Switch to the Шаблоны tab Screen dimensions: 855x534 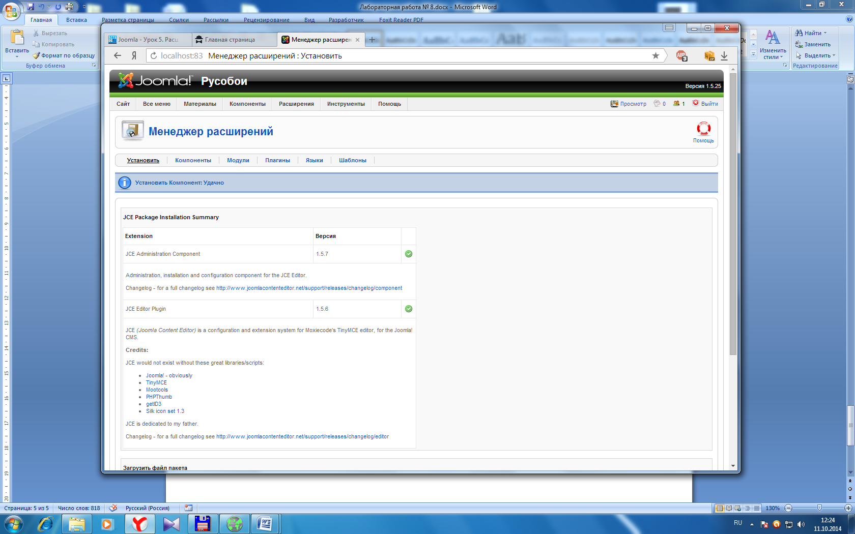click(x=353, y=160)
